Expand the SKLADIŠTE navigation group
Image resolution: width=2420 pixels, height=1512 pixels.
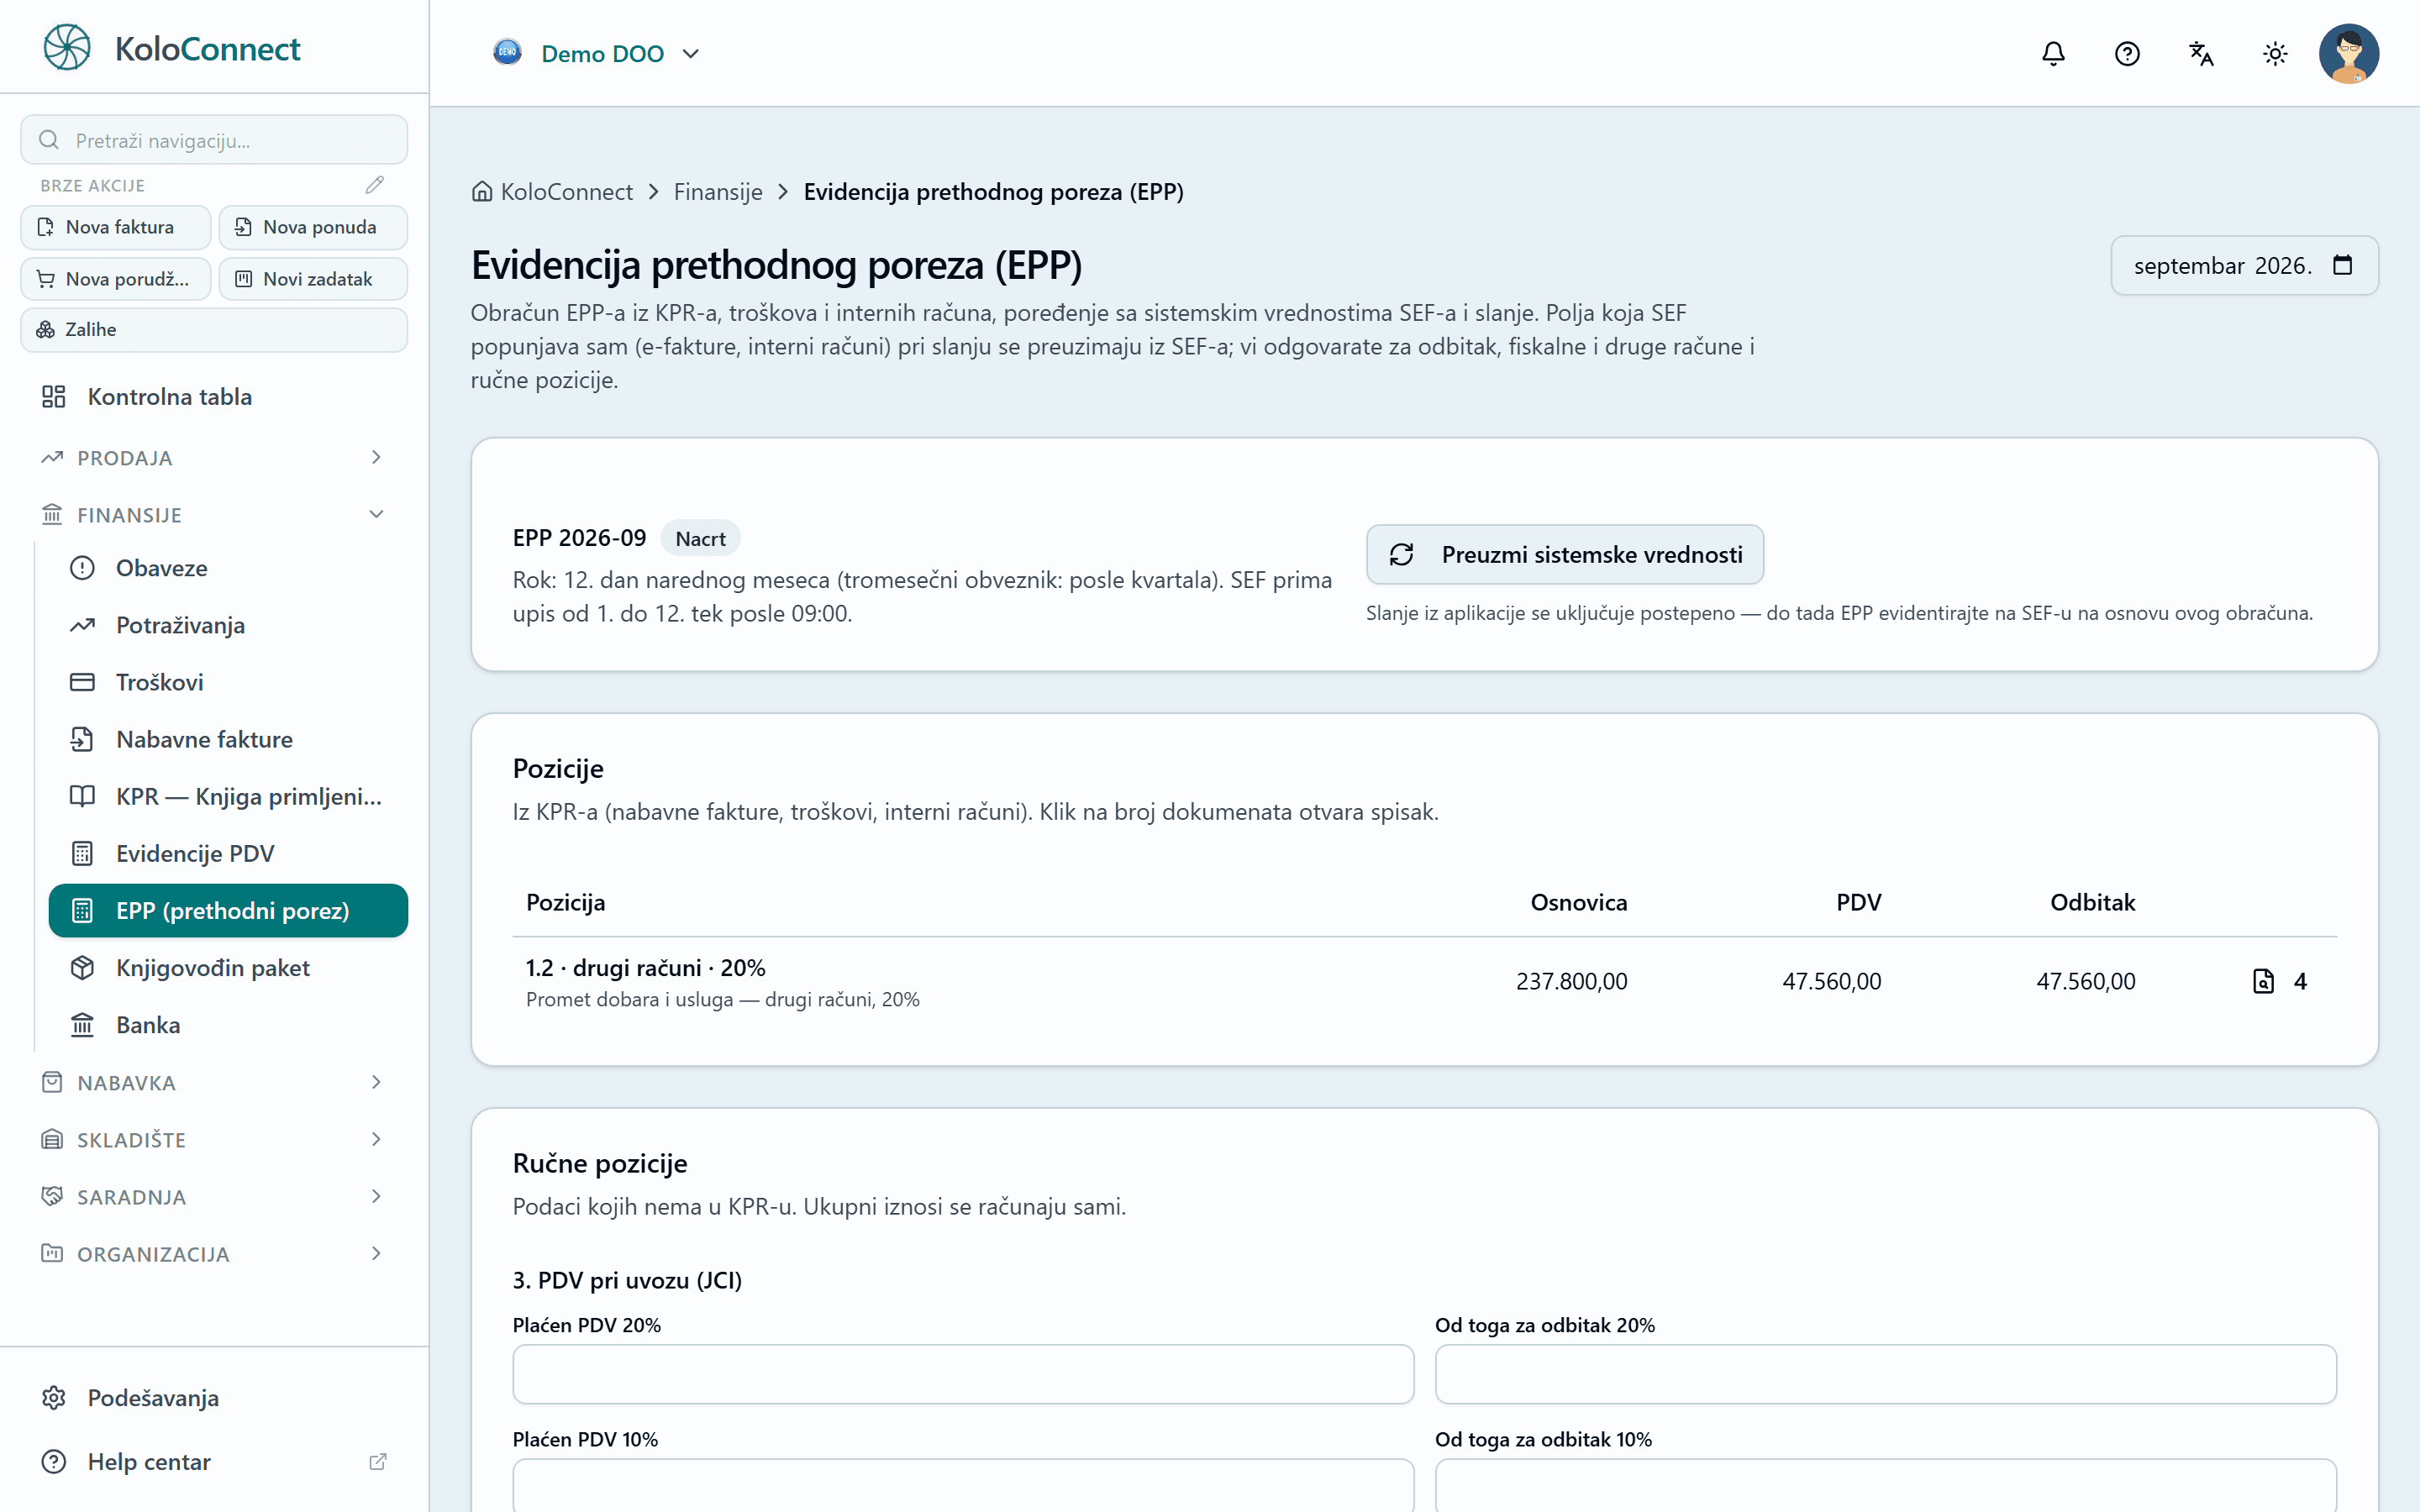pyautogui.click(x=213, y=1140)
